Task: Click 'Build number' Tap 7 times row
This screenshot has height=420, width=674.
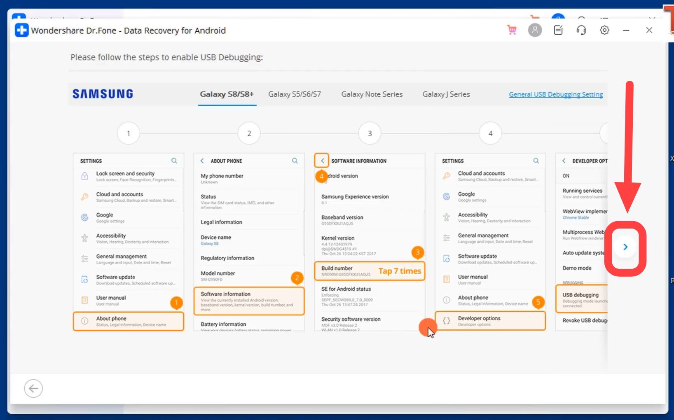Action: 370,271
